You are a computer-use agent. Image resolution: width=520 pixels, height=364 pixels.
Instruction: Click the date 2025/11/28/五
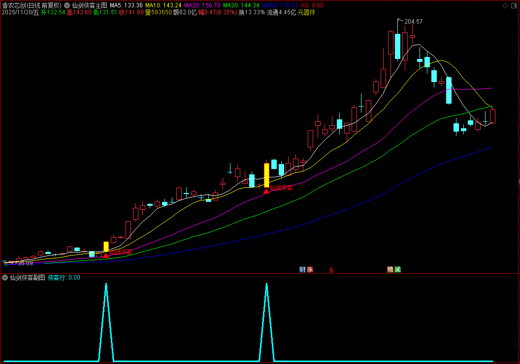(x=20, y=13)
